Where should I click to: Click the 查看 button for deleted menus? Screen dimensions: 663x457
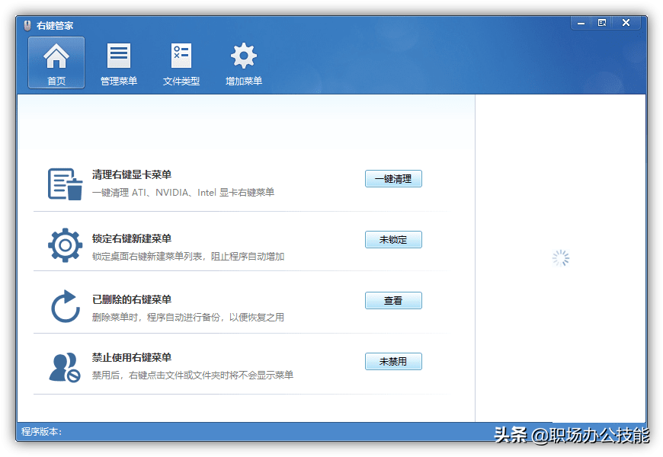393,300
